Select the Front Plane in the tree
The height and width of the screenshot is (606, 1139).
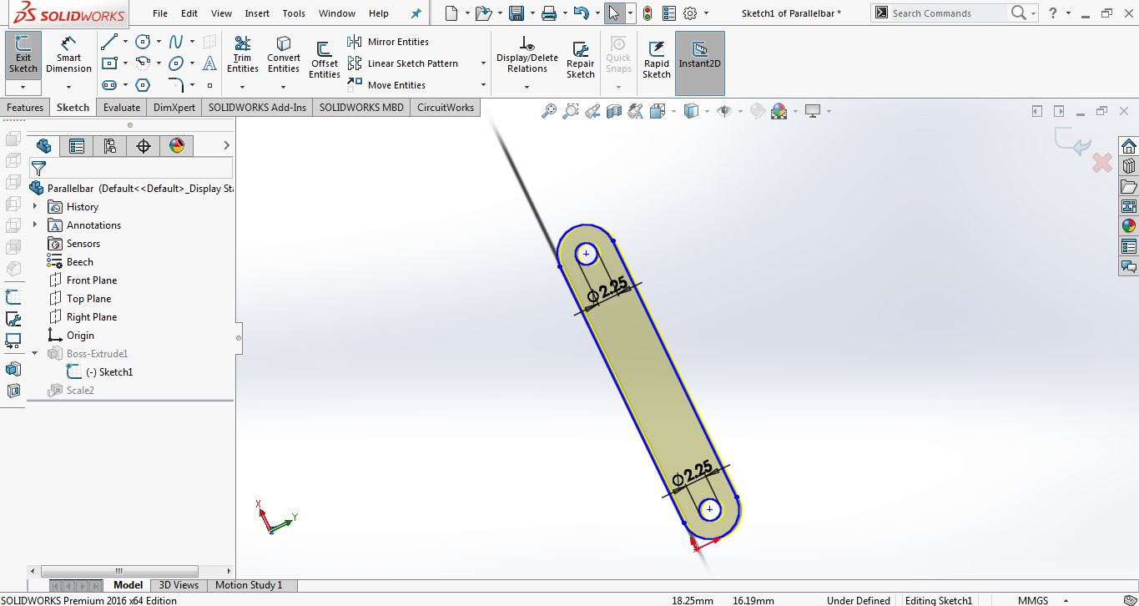tap(92, 280)
